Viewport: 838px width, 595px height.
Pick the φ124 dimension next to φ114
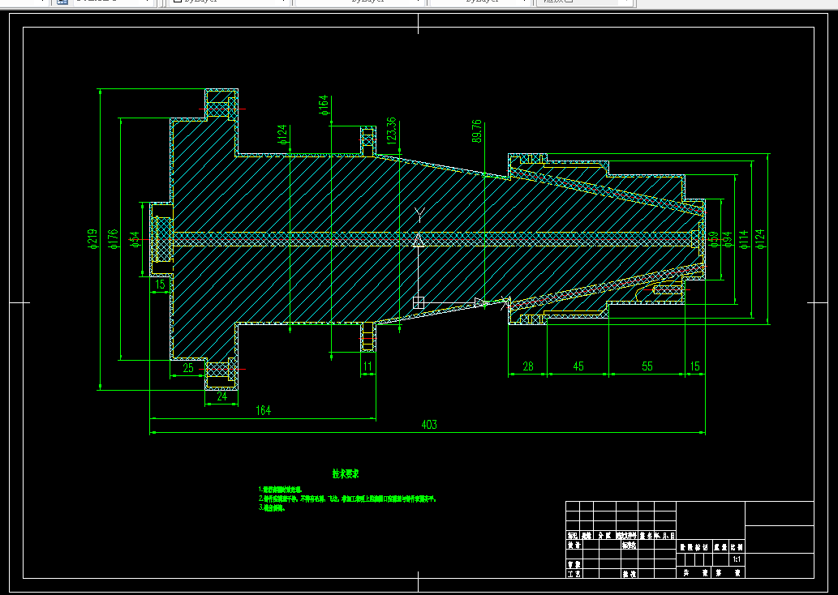[760, 239]
